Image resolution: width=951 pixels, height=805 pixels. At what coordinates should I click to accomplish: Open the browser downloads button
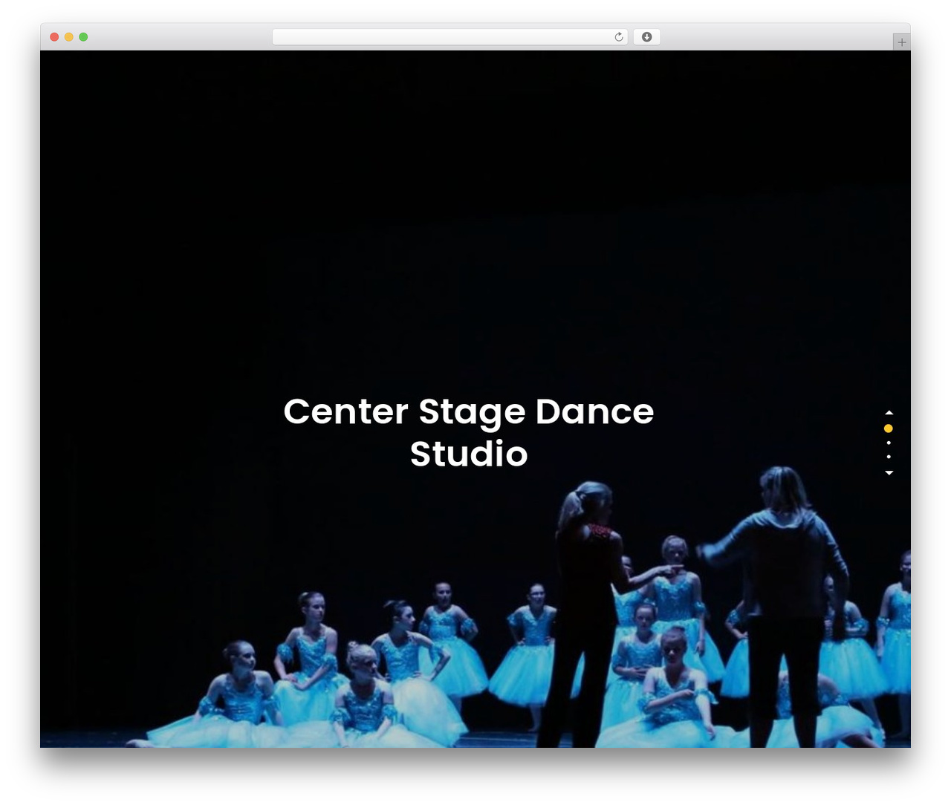(646, 37)
